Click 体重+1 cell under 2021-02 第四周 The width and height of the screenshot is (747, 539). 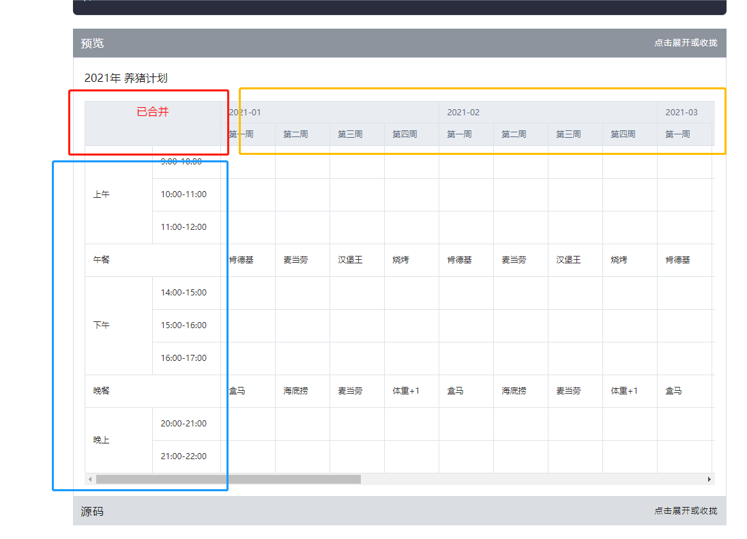[630, 391]
